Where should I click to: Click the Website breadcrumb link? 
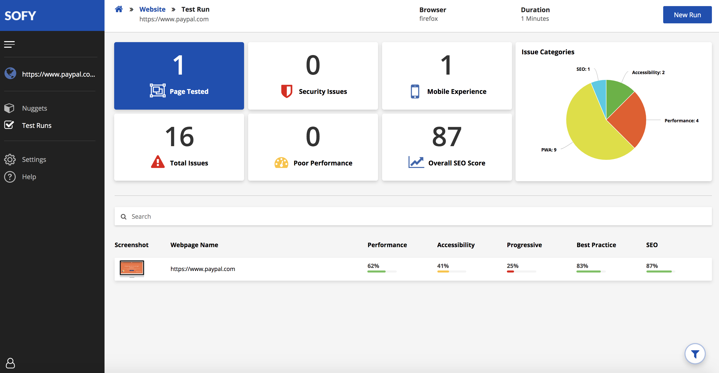point(152,9)
